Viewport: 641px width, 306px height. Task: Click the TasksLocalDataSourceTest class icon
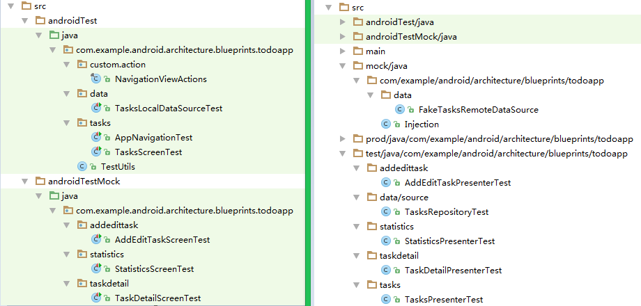coord(96,108)
